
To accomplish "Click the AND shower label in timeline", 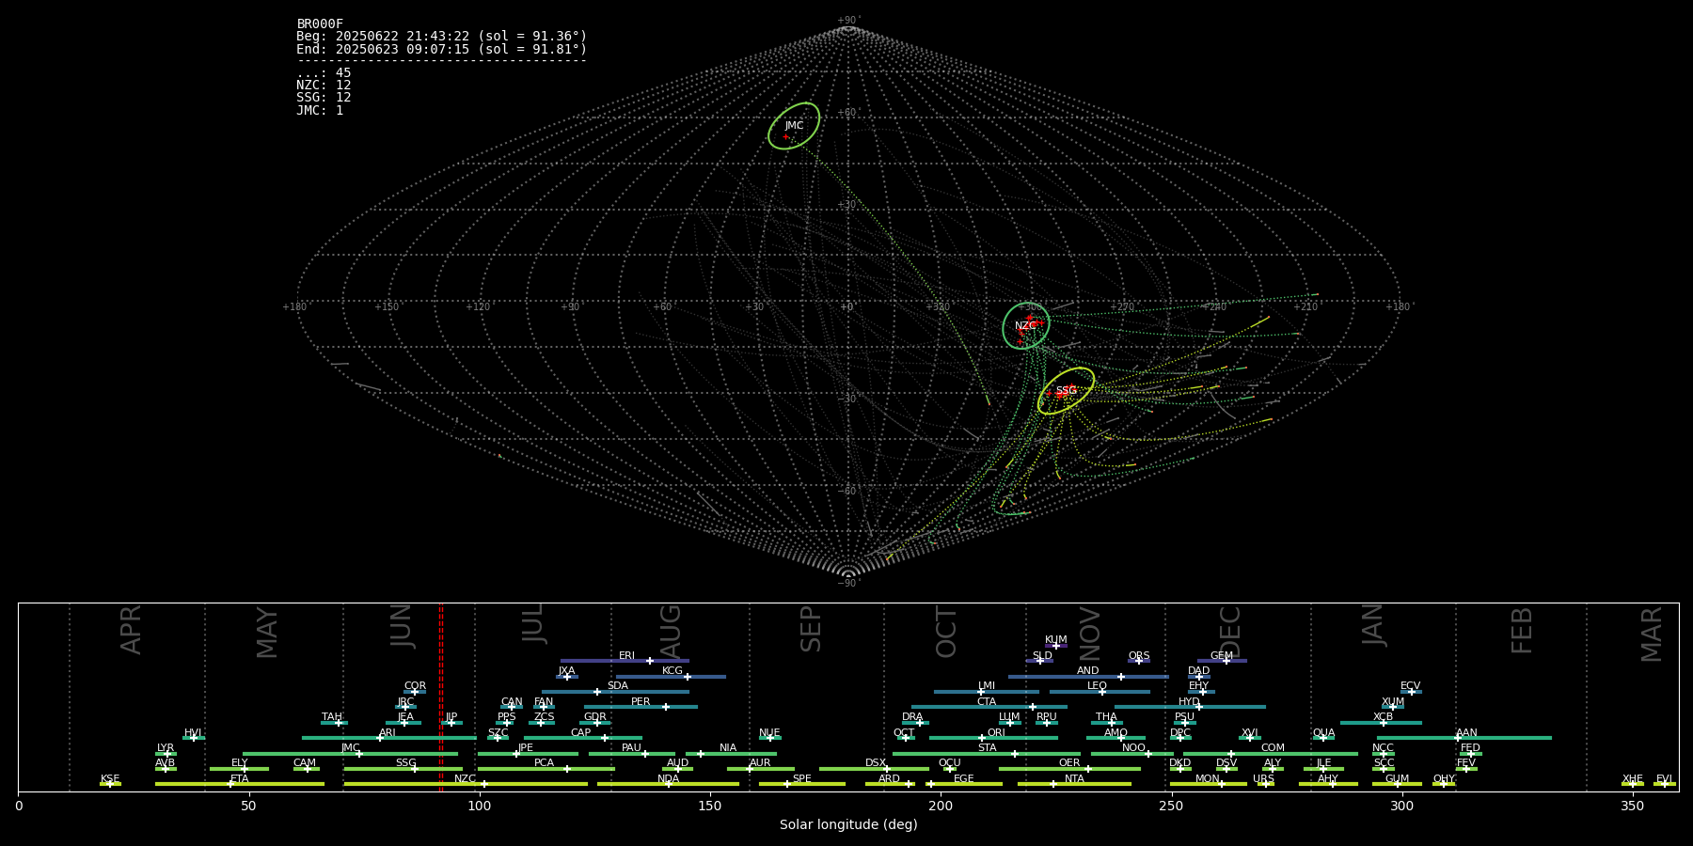I will pyautogui.click(x=1088, y=671).
